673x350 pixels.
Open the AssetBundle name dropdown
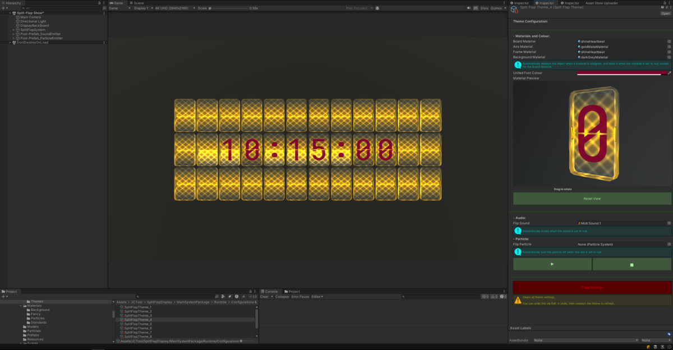pos(586,340)
